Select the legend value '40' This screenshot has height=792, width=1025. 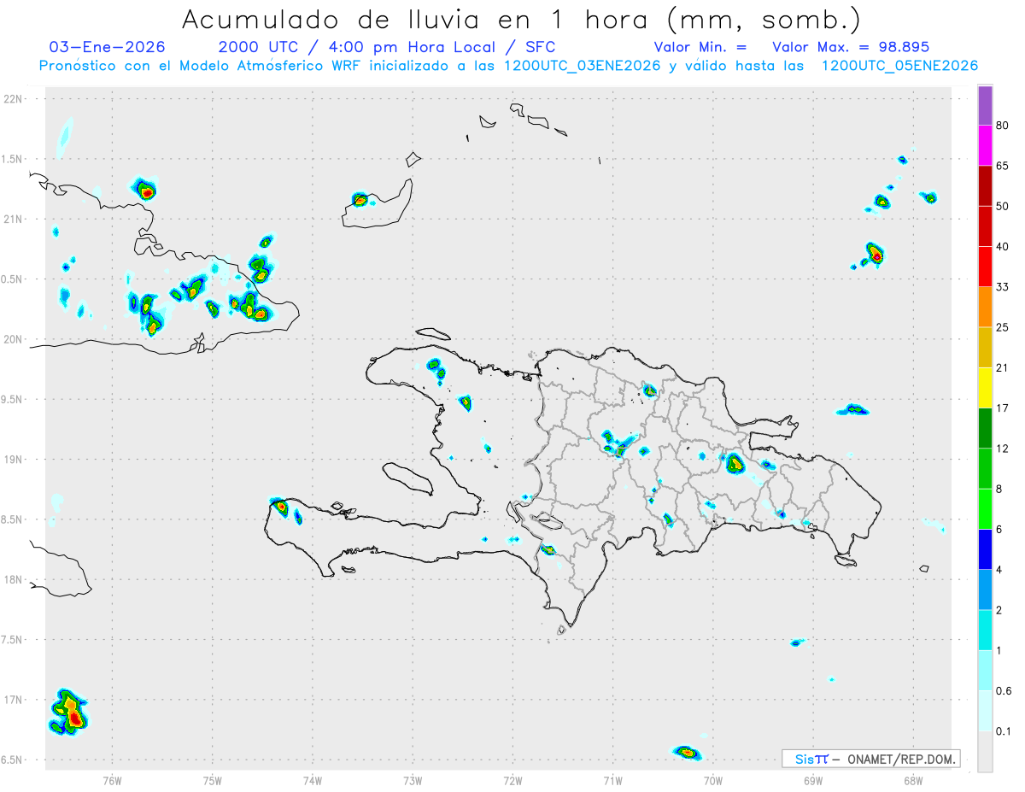1002,247
